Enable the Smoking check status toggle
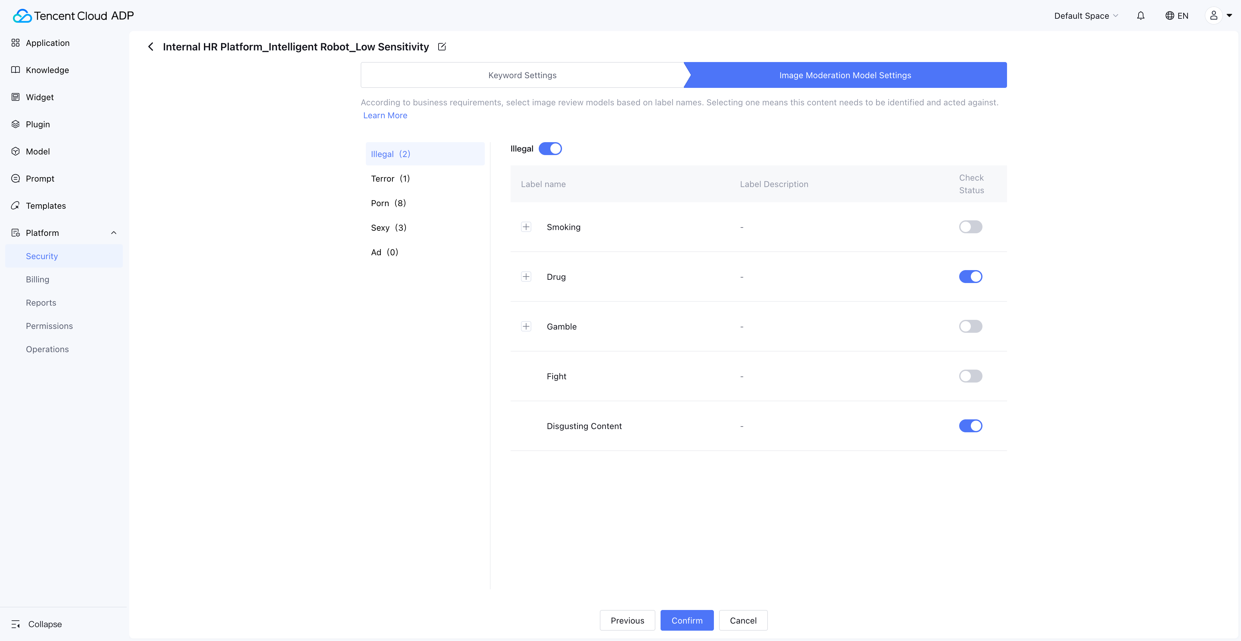 pyautogui.click(x=970, y=227)
